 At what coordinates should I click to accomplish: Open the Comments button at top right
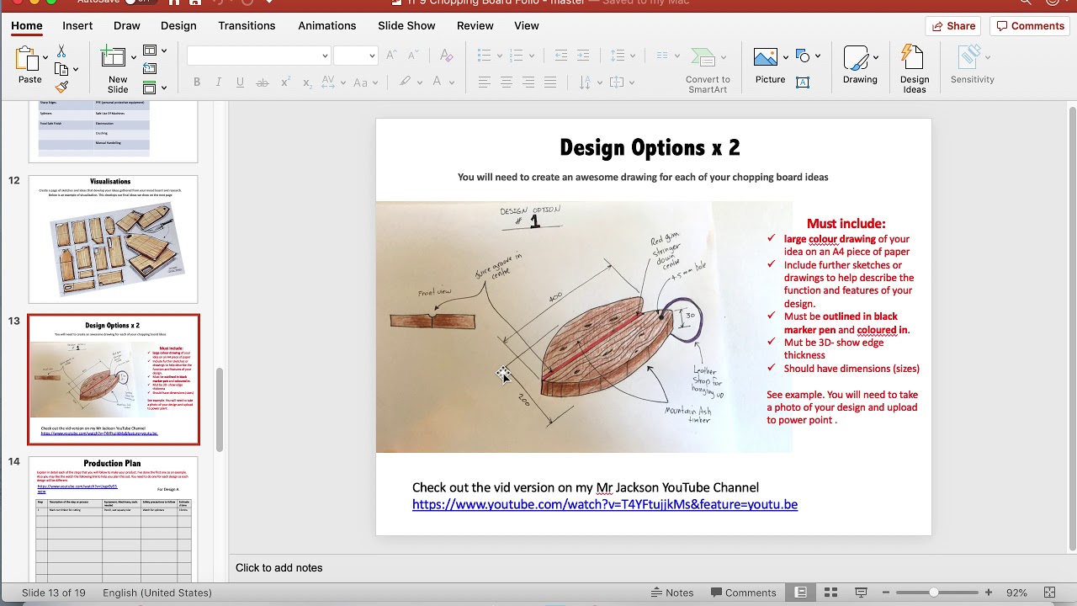(x=1030, y=26)
